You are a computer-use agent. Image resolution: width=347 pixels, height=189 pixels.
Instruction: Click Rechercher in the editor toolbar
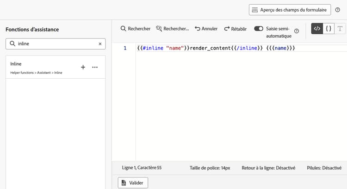pyautogui.click(x=136, y=29)
